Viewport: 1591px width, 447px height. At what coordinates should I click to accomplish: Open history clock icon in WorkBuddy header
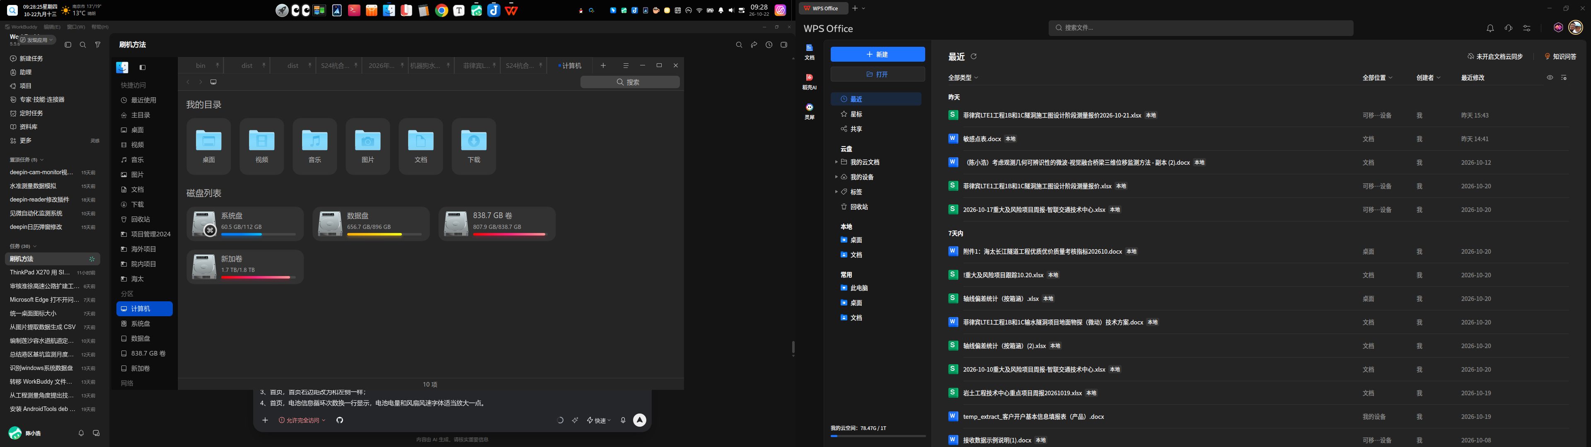tap(769, 44)
